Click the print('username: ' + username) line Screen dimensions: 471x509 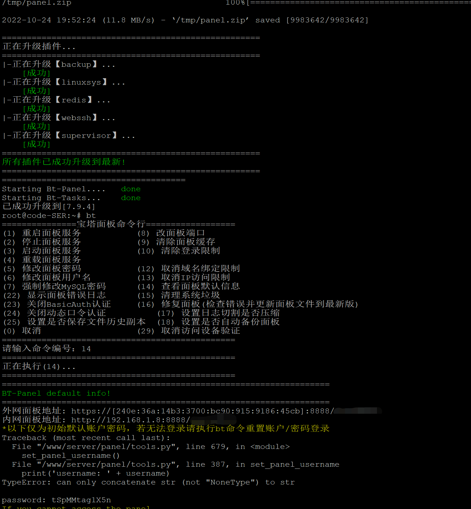click(95, 473)
